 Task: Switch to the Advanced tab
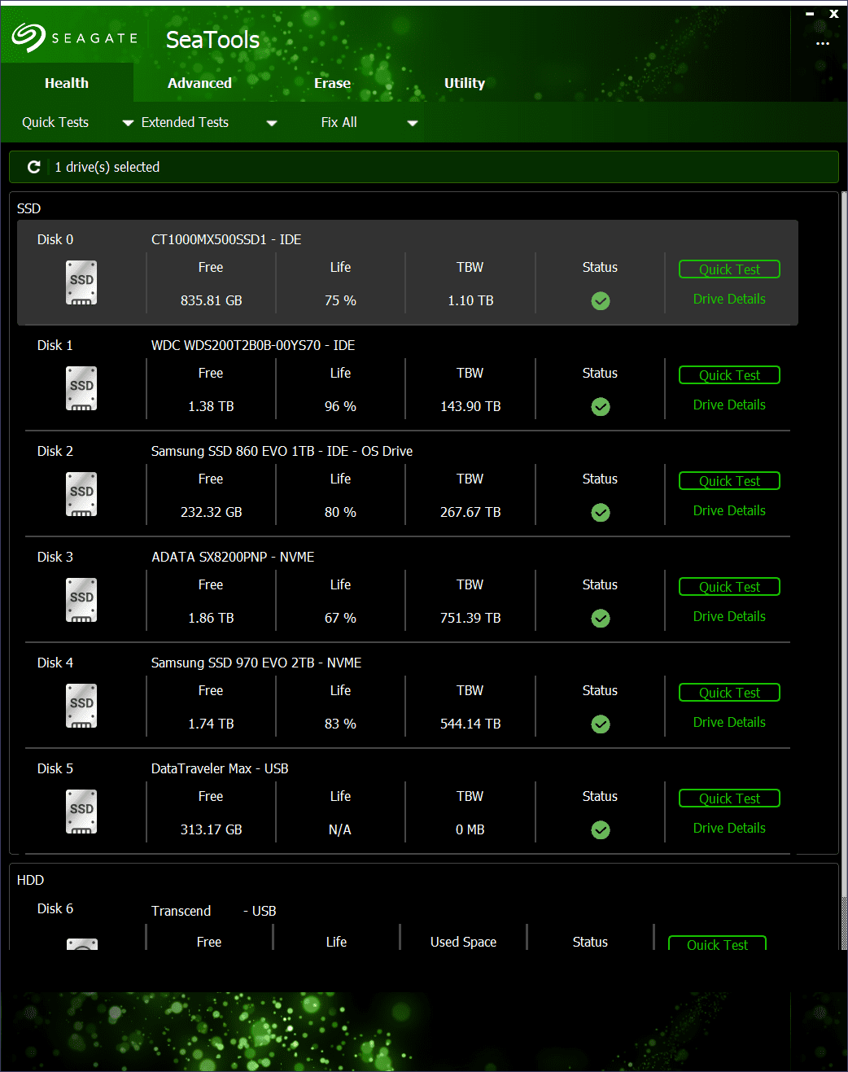coord(199,83)
